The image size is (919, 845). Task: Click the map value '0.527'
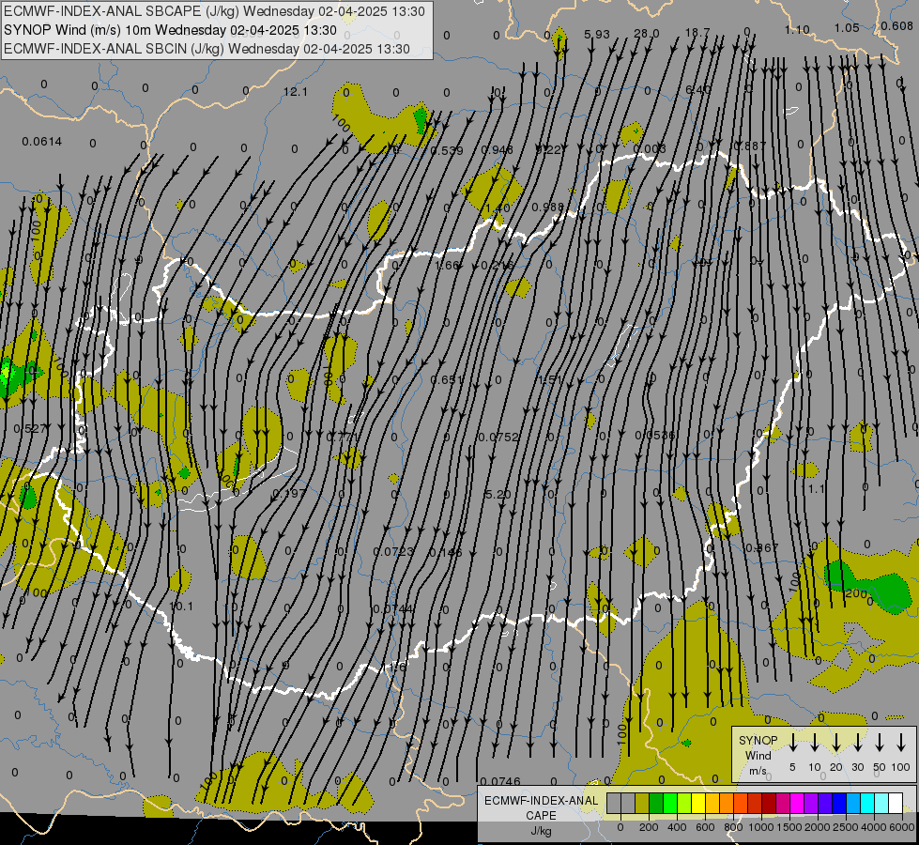[30, 429]
